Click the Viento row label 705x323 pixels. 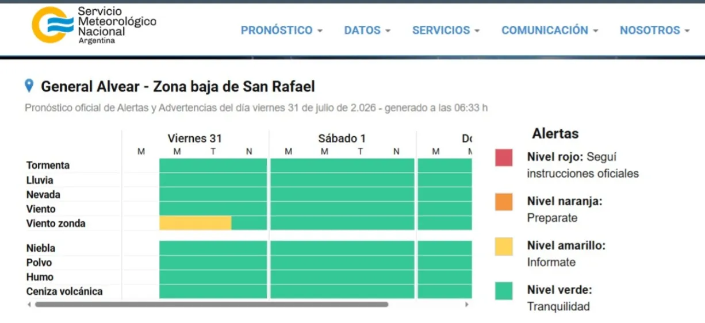coord(41,209)
